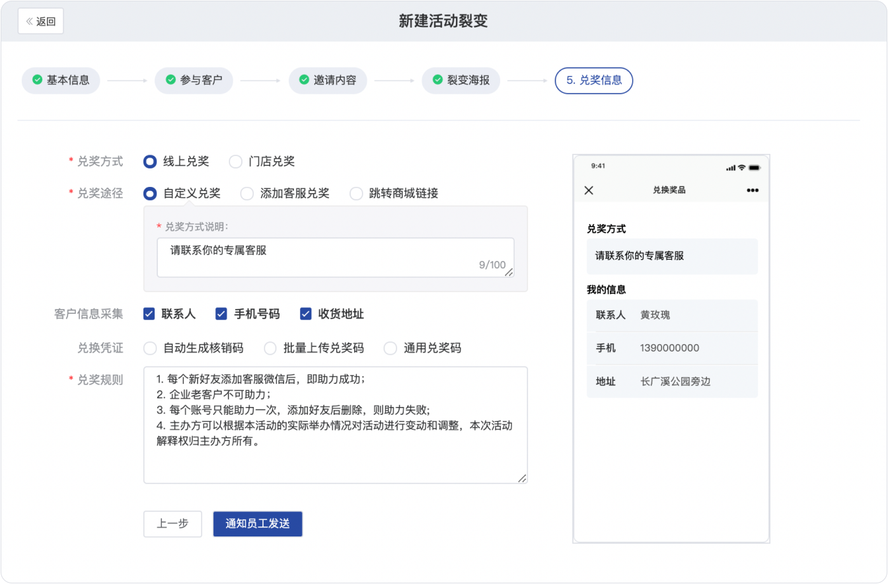This screenshot has width=888, height=584.
Task: Click the 兑换凭证 field label
Action: click(100, 347)
